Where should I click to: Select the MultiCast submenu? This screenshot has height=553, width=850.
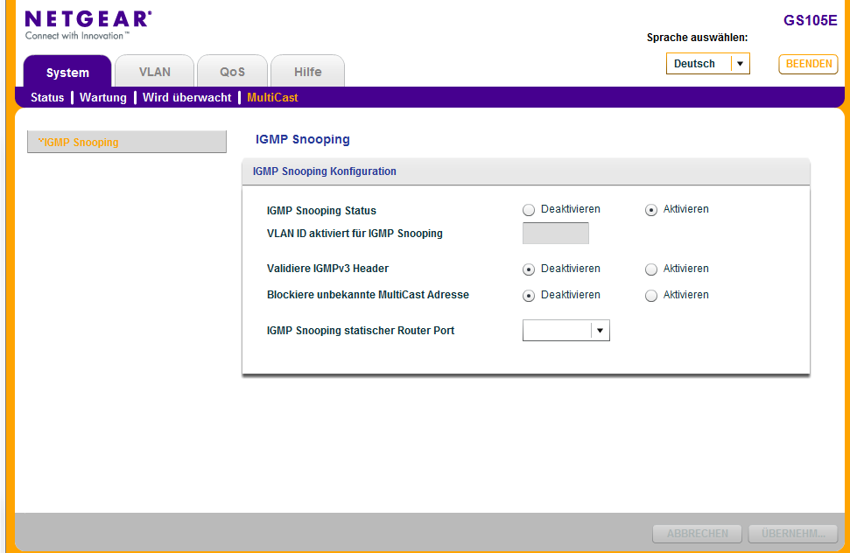click(272, 98)
